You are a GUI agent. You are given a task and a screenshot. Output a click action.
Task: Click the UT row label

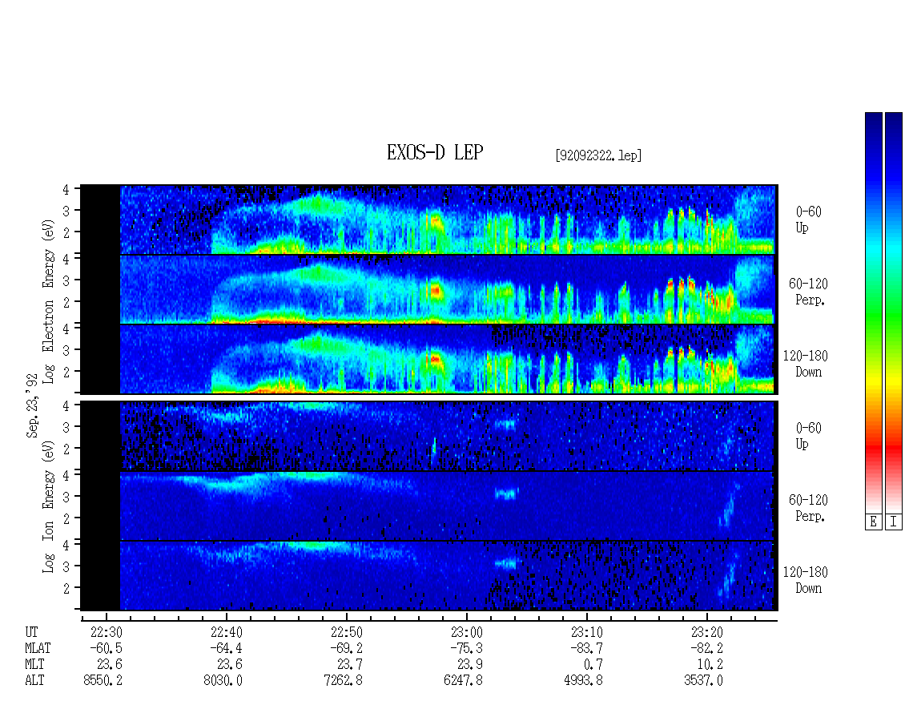31,632
